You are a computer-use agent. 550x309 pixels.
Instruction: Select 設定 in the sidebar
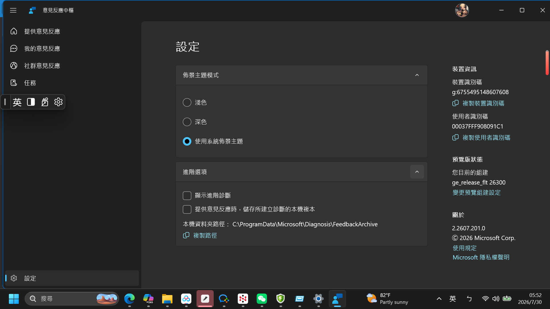[x=72, y=278]
